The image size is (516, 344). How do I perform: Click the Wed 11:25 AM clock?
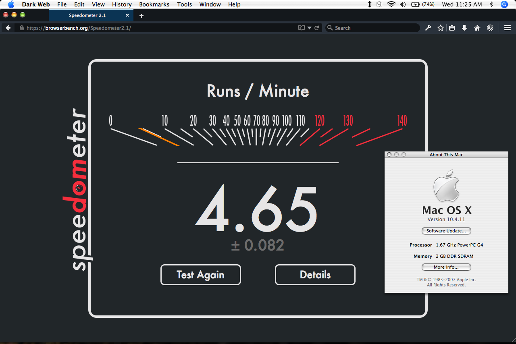click(462, 4)
